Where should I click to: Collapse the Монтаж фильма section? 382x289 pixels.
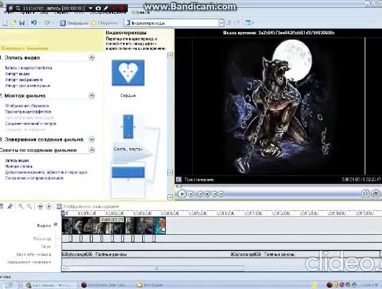pyautogui.click(x=92, y=96)
